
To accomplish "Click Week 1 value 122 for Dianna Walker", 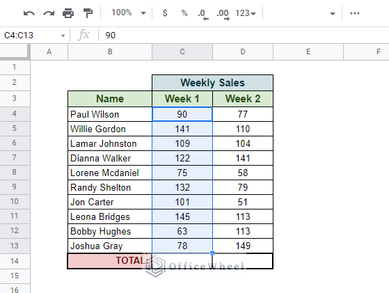I will [x=182, y=158].
